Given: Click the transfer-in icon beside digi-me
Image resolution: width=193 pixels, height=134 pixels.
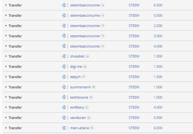Looking at the screenshot, I should pyautogui.click(x=63, y=67).
